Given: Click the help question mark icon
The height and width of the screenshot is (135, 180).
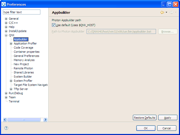Looking at the screenshot, I should point(6,128).
